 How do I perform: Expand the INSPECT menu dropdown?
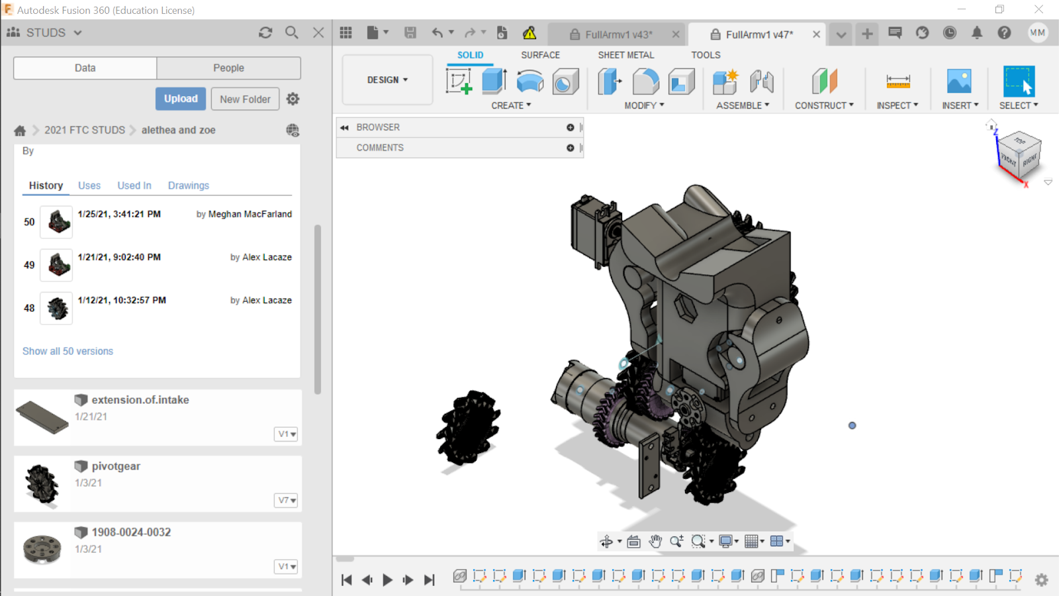(x=898, y=105)
